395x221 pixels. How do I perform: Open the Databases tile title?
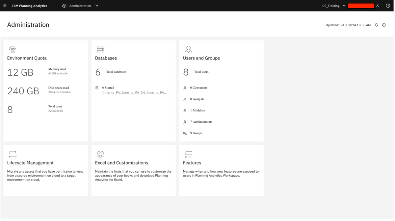click(x=106, y=58)
